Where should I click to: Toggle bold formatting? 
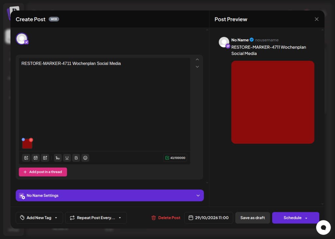76,158
